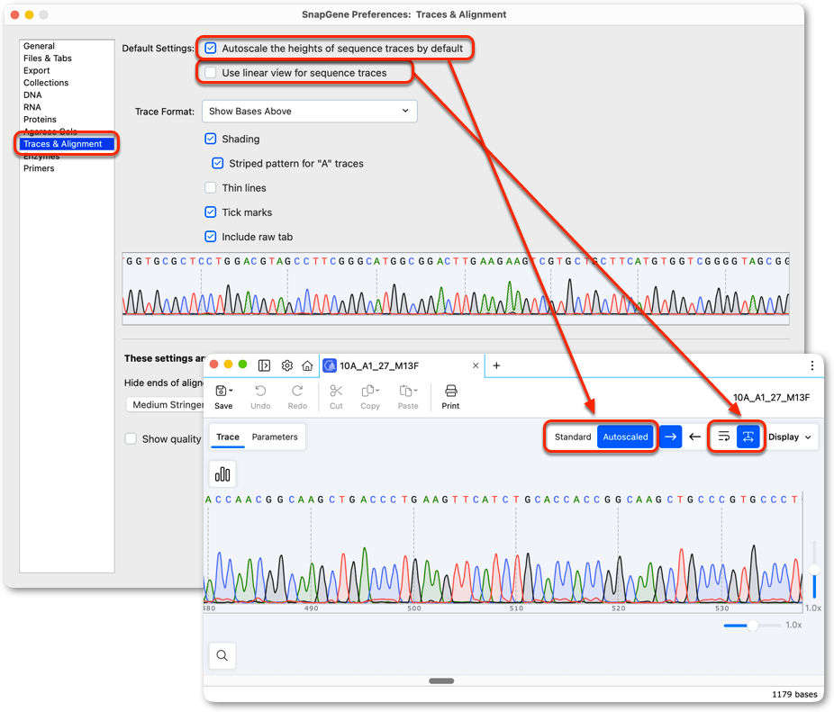Toggle the Include raw tab checkbox
Viewport: 834px width, 712px height.
pyautogui.click(x=211, y=237)
